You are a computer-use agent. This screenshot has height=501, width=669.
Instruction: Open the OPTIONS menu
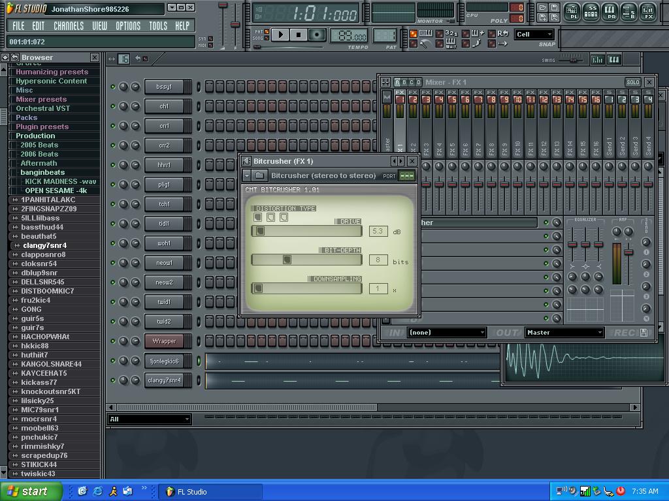pos(128,26)
